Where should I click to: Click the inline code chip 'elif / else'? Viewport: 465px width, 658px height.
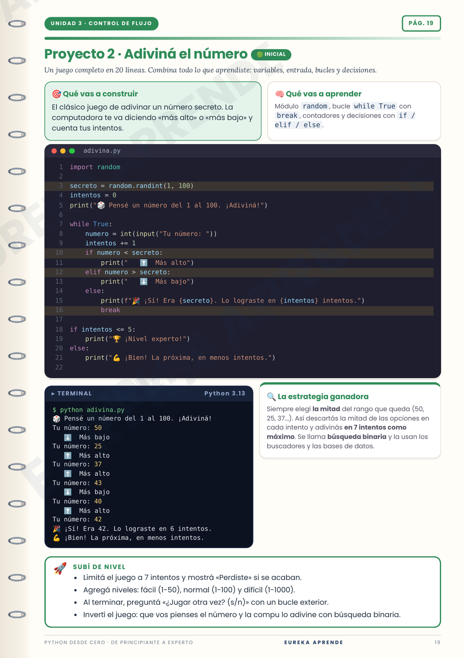tap(298, 125)
